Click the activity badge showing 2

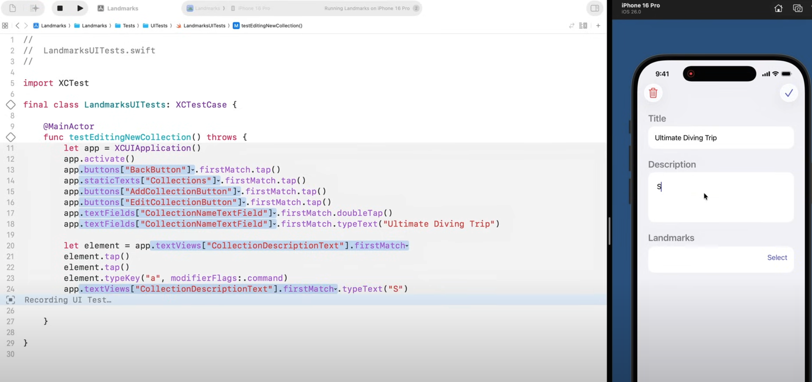coord(416,8)
